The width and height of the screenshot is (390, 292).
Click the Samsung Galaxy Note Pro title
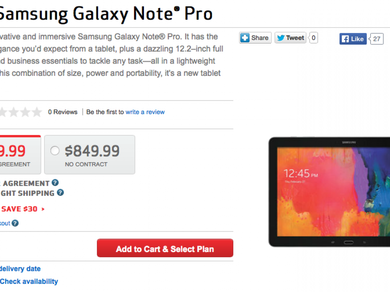click(x=106, y=13)
